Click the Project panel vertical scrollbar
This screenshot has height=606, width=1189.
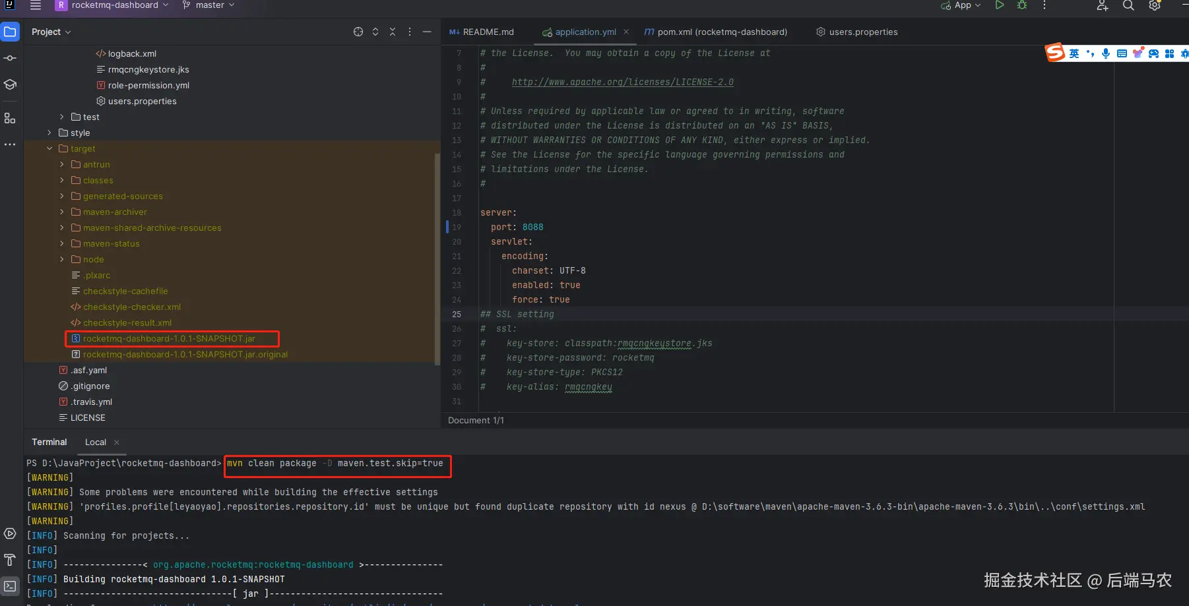[437, 258]
